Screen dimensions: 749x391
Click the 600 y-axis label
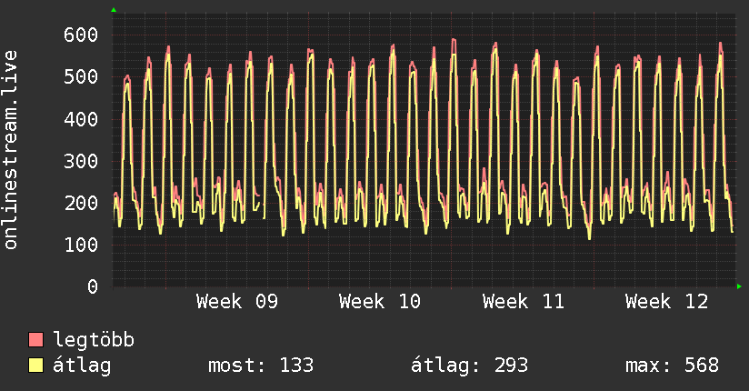[81, 35]
